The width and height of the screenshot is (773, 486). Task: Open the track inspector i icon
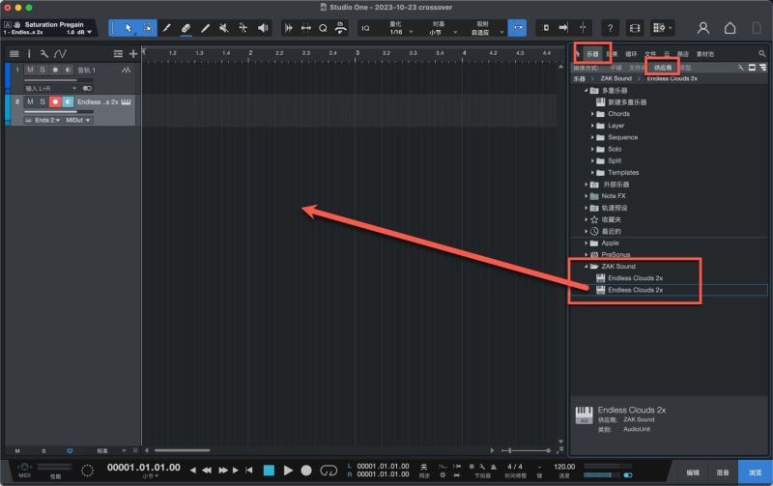click(x=29, y=54)
